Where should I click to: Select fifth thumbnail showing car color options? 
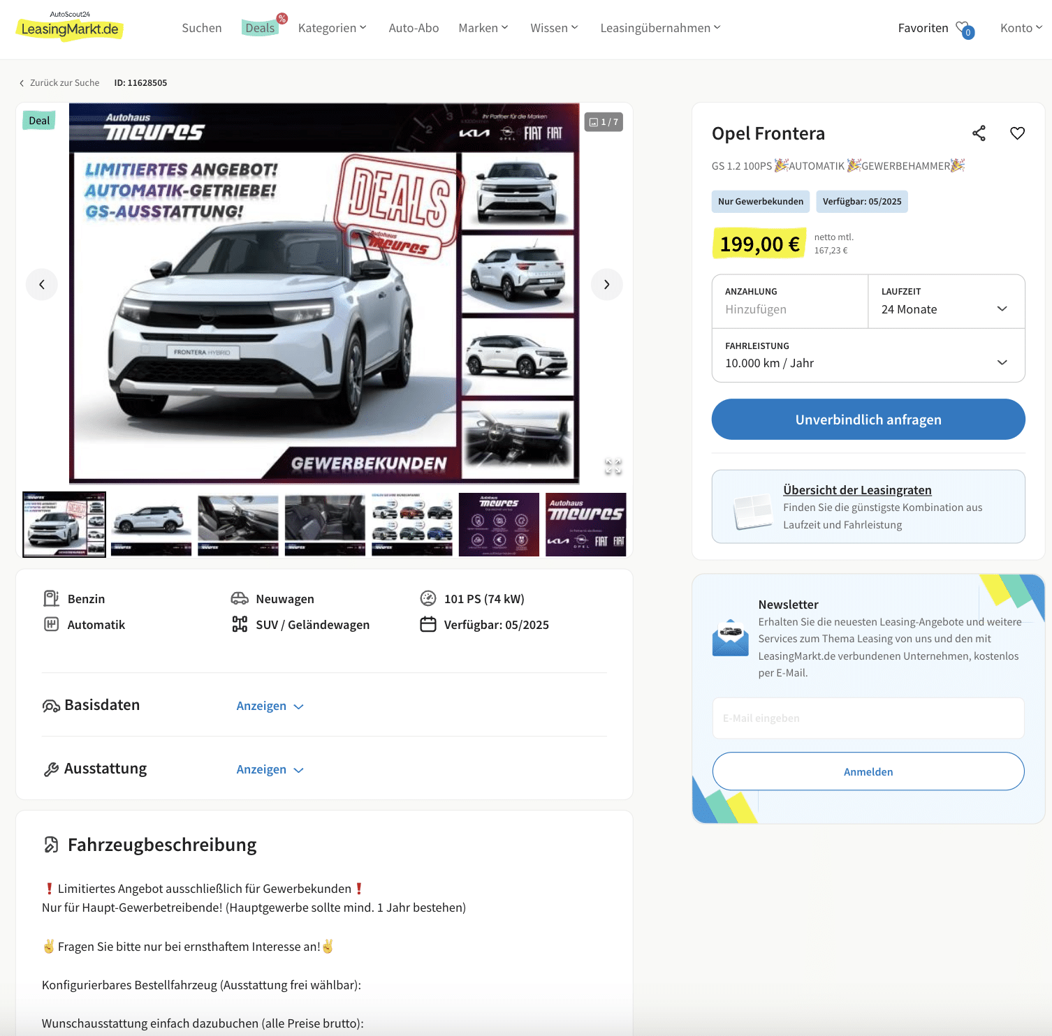tap(412, 524)
